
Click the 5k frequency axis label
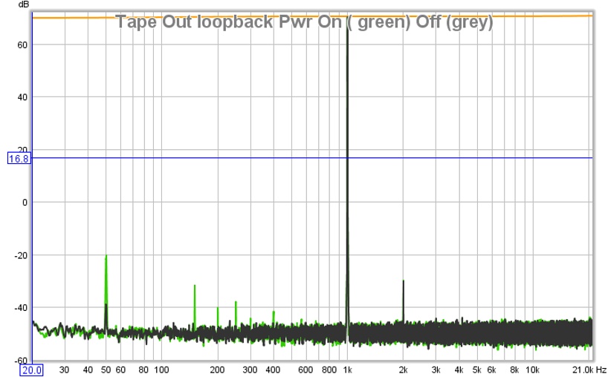(477, 370)
